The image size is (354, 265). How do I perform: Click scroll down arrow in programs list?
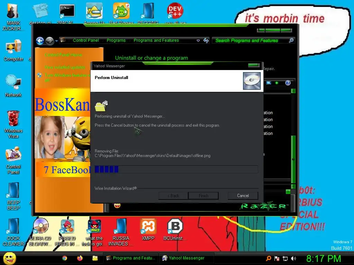(x=293, y=186)
